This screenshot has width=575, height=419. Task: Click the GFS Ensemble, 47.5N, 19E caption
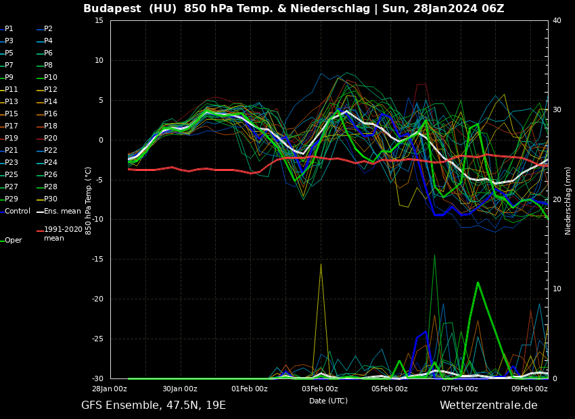pyautogui.click(x=154, y=405)
